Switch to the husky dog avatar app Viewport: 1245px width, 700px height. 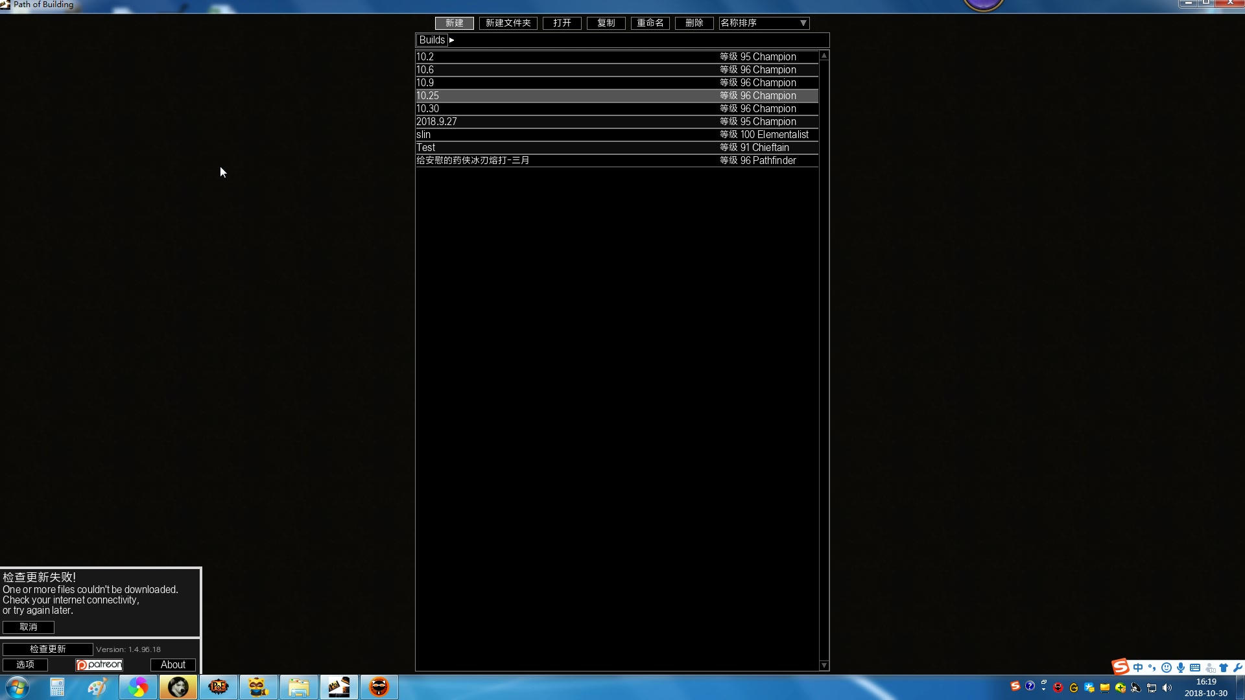point(178,687)
